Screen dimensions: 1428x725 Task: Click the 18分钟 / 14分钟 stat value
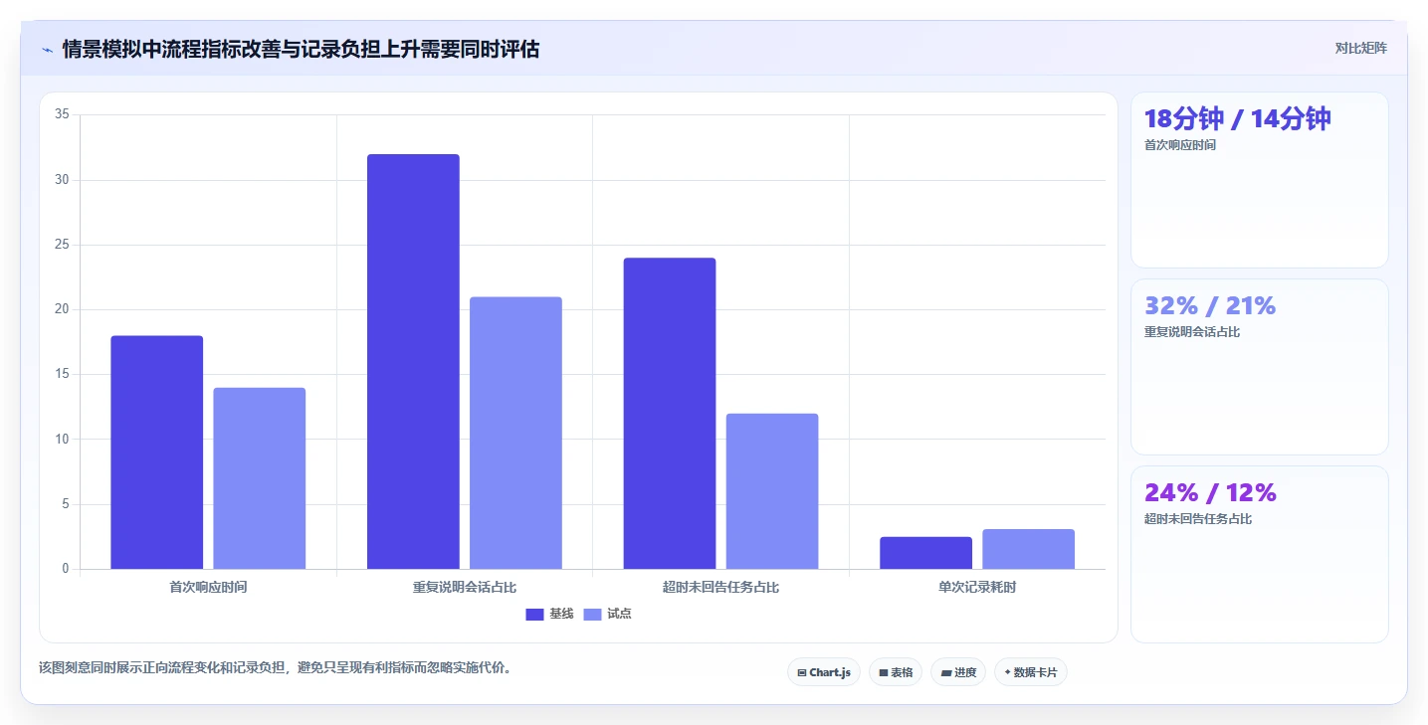(x=1237, y=118)
